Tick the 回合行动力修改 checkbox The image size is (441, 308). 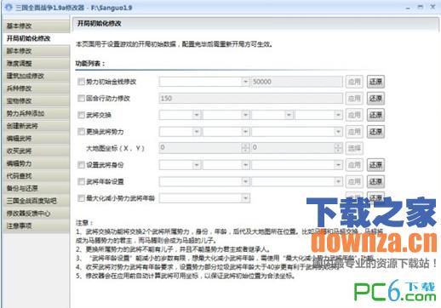click(x=81, y=99)
